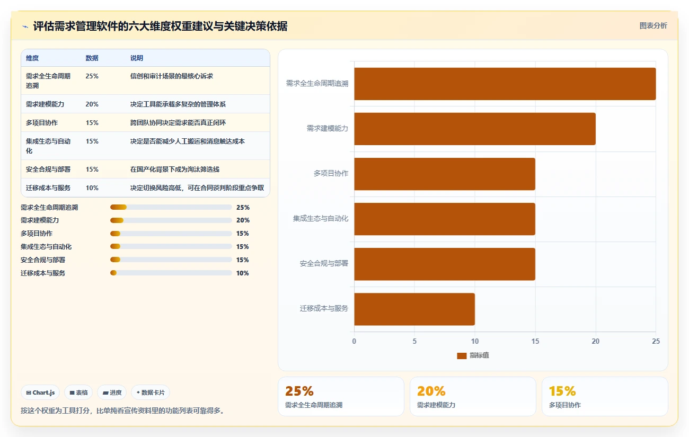This screenshot has height=437, width=689.
Task: Select the Chart.js tag chip
Action: [40, 393]
